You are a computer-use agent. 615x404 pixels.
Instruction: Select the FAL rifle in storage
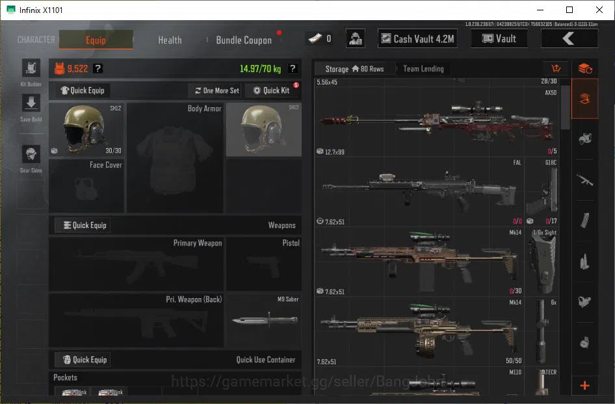(419, 192)
